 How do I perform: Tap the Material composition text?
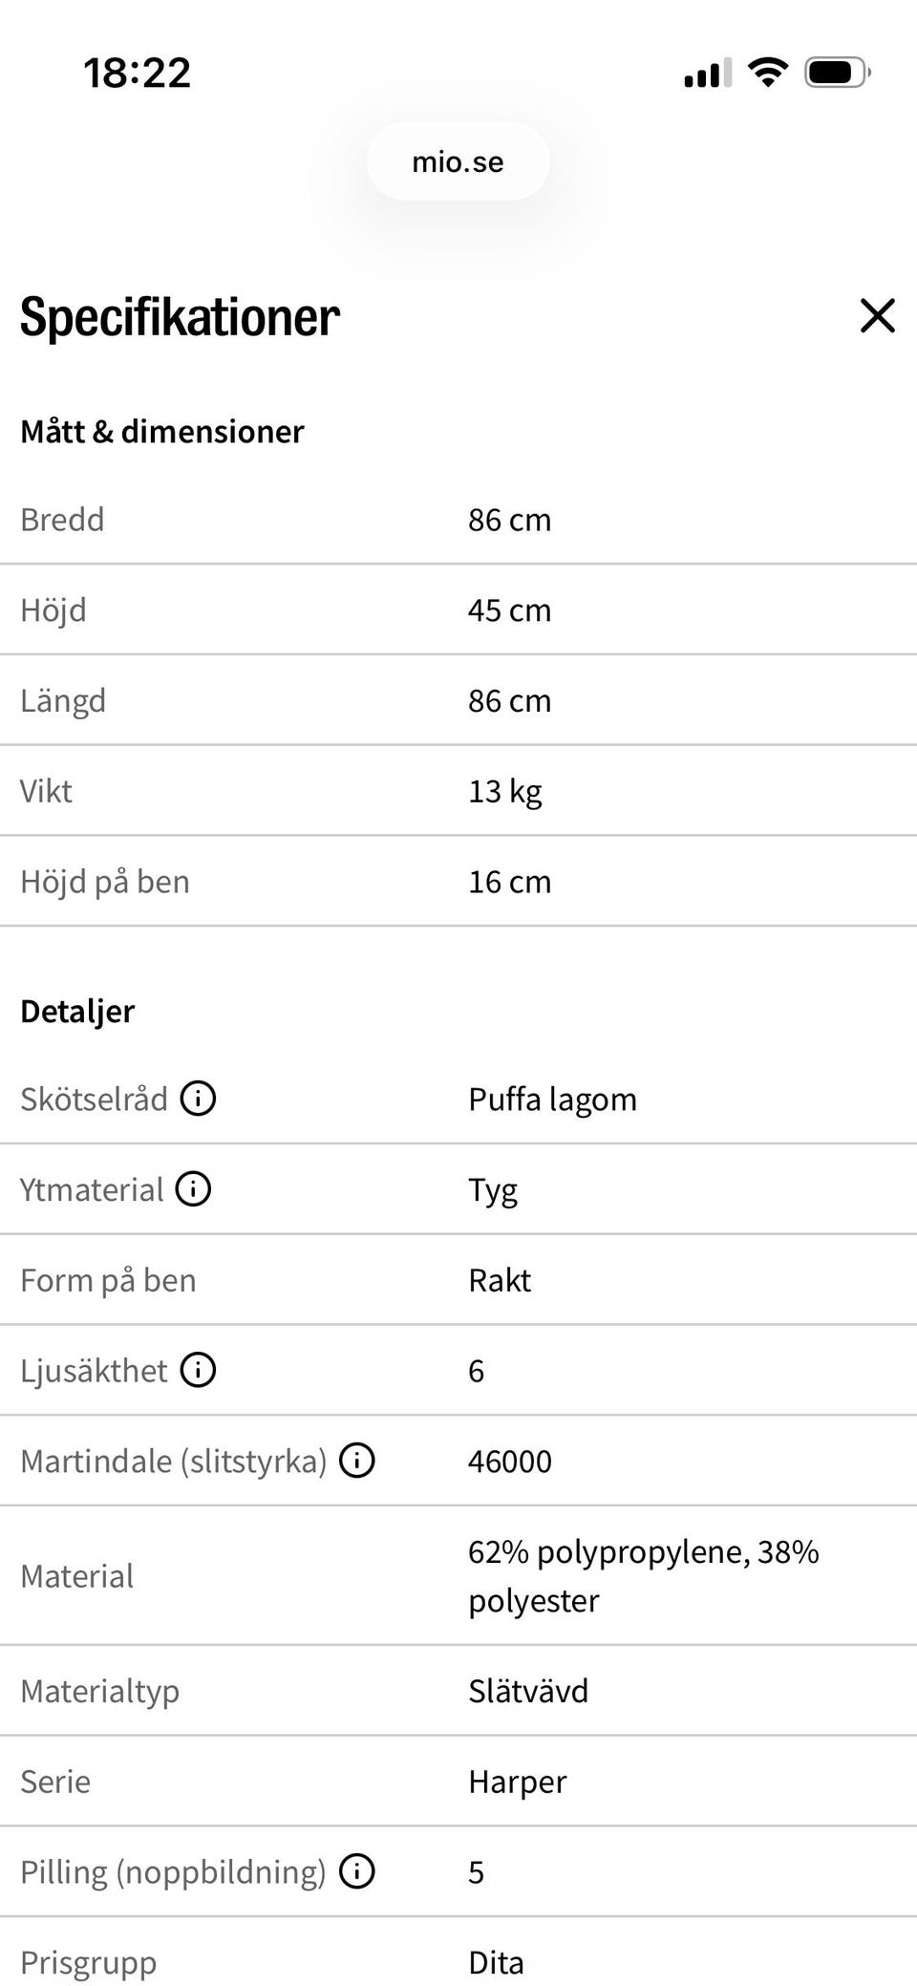click(644, 1576)
